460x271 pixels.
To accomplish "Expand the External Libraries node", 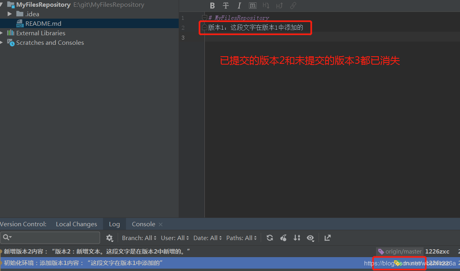I will point(2,33).
